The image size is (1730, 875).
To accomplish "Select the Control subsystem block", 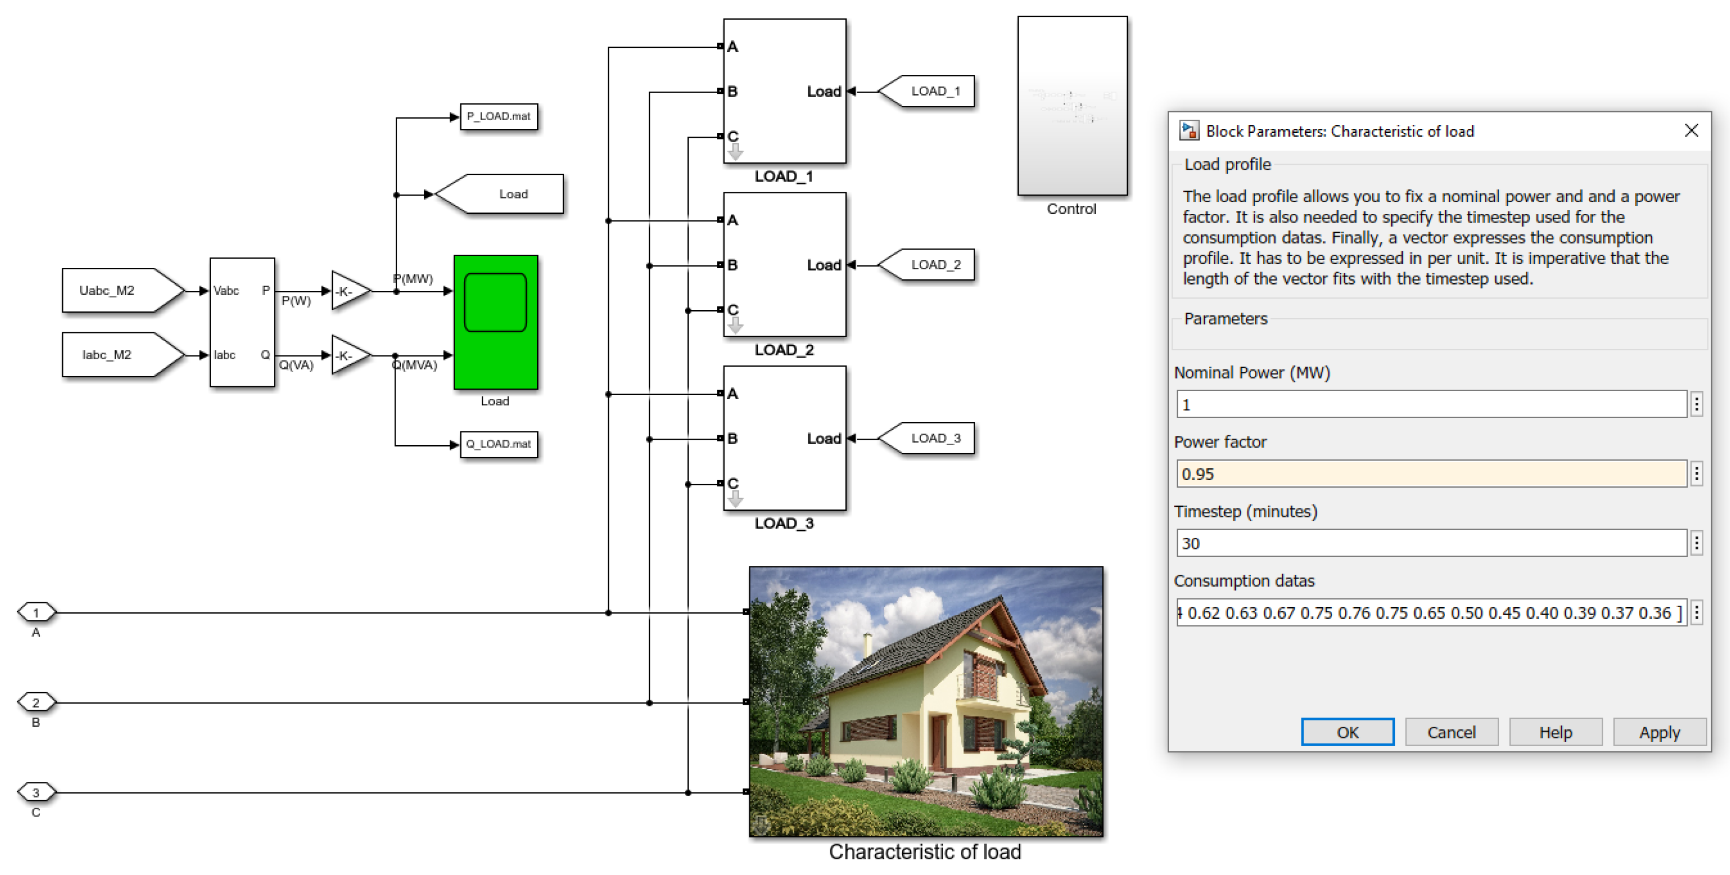I will [x=1072, y=106].
